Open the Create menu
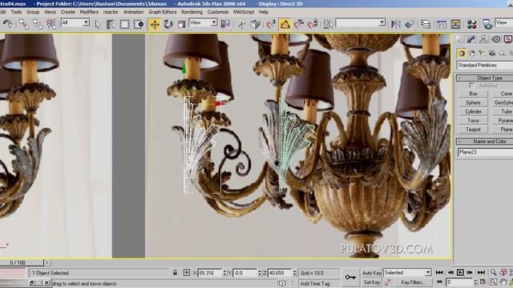Image resolution: width=513 pixels, height=288 pixels. 67,12
